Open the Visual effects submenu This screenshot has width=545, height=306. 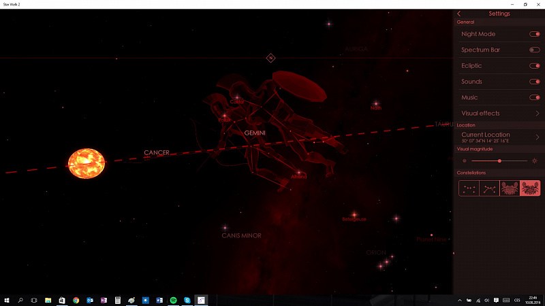point(499,114)
